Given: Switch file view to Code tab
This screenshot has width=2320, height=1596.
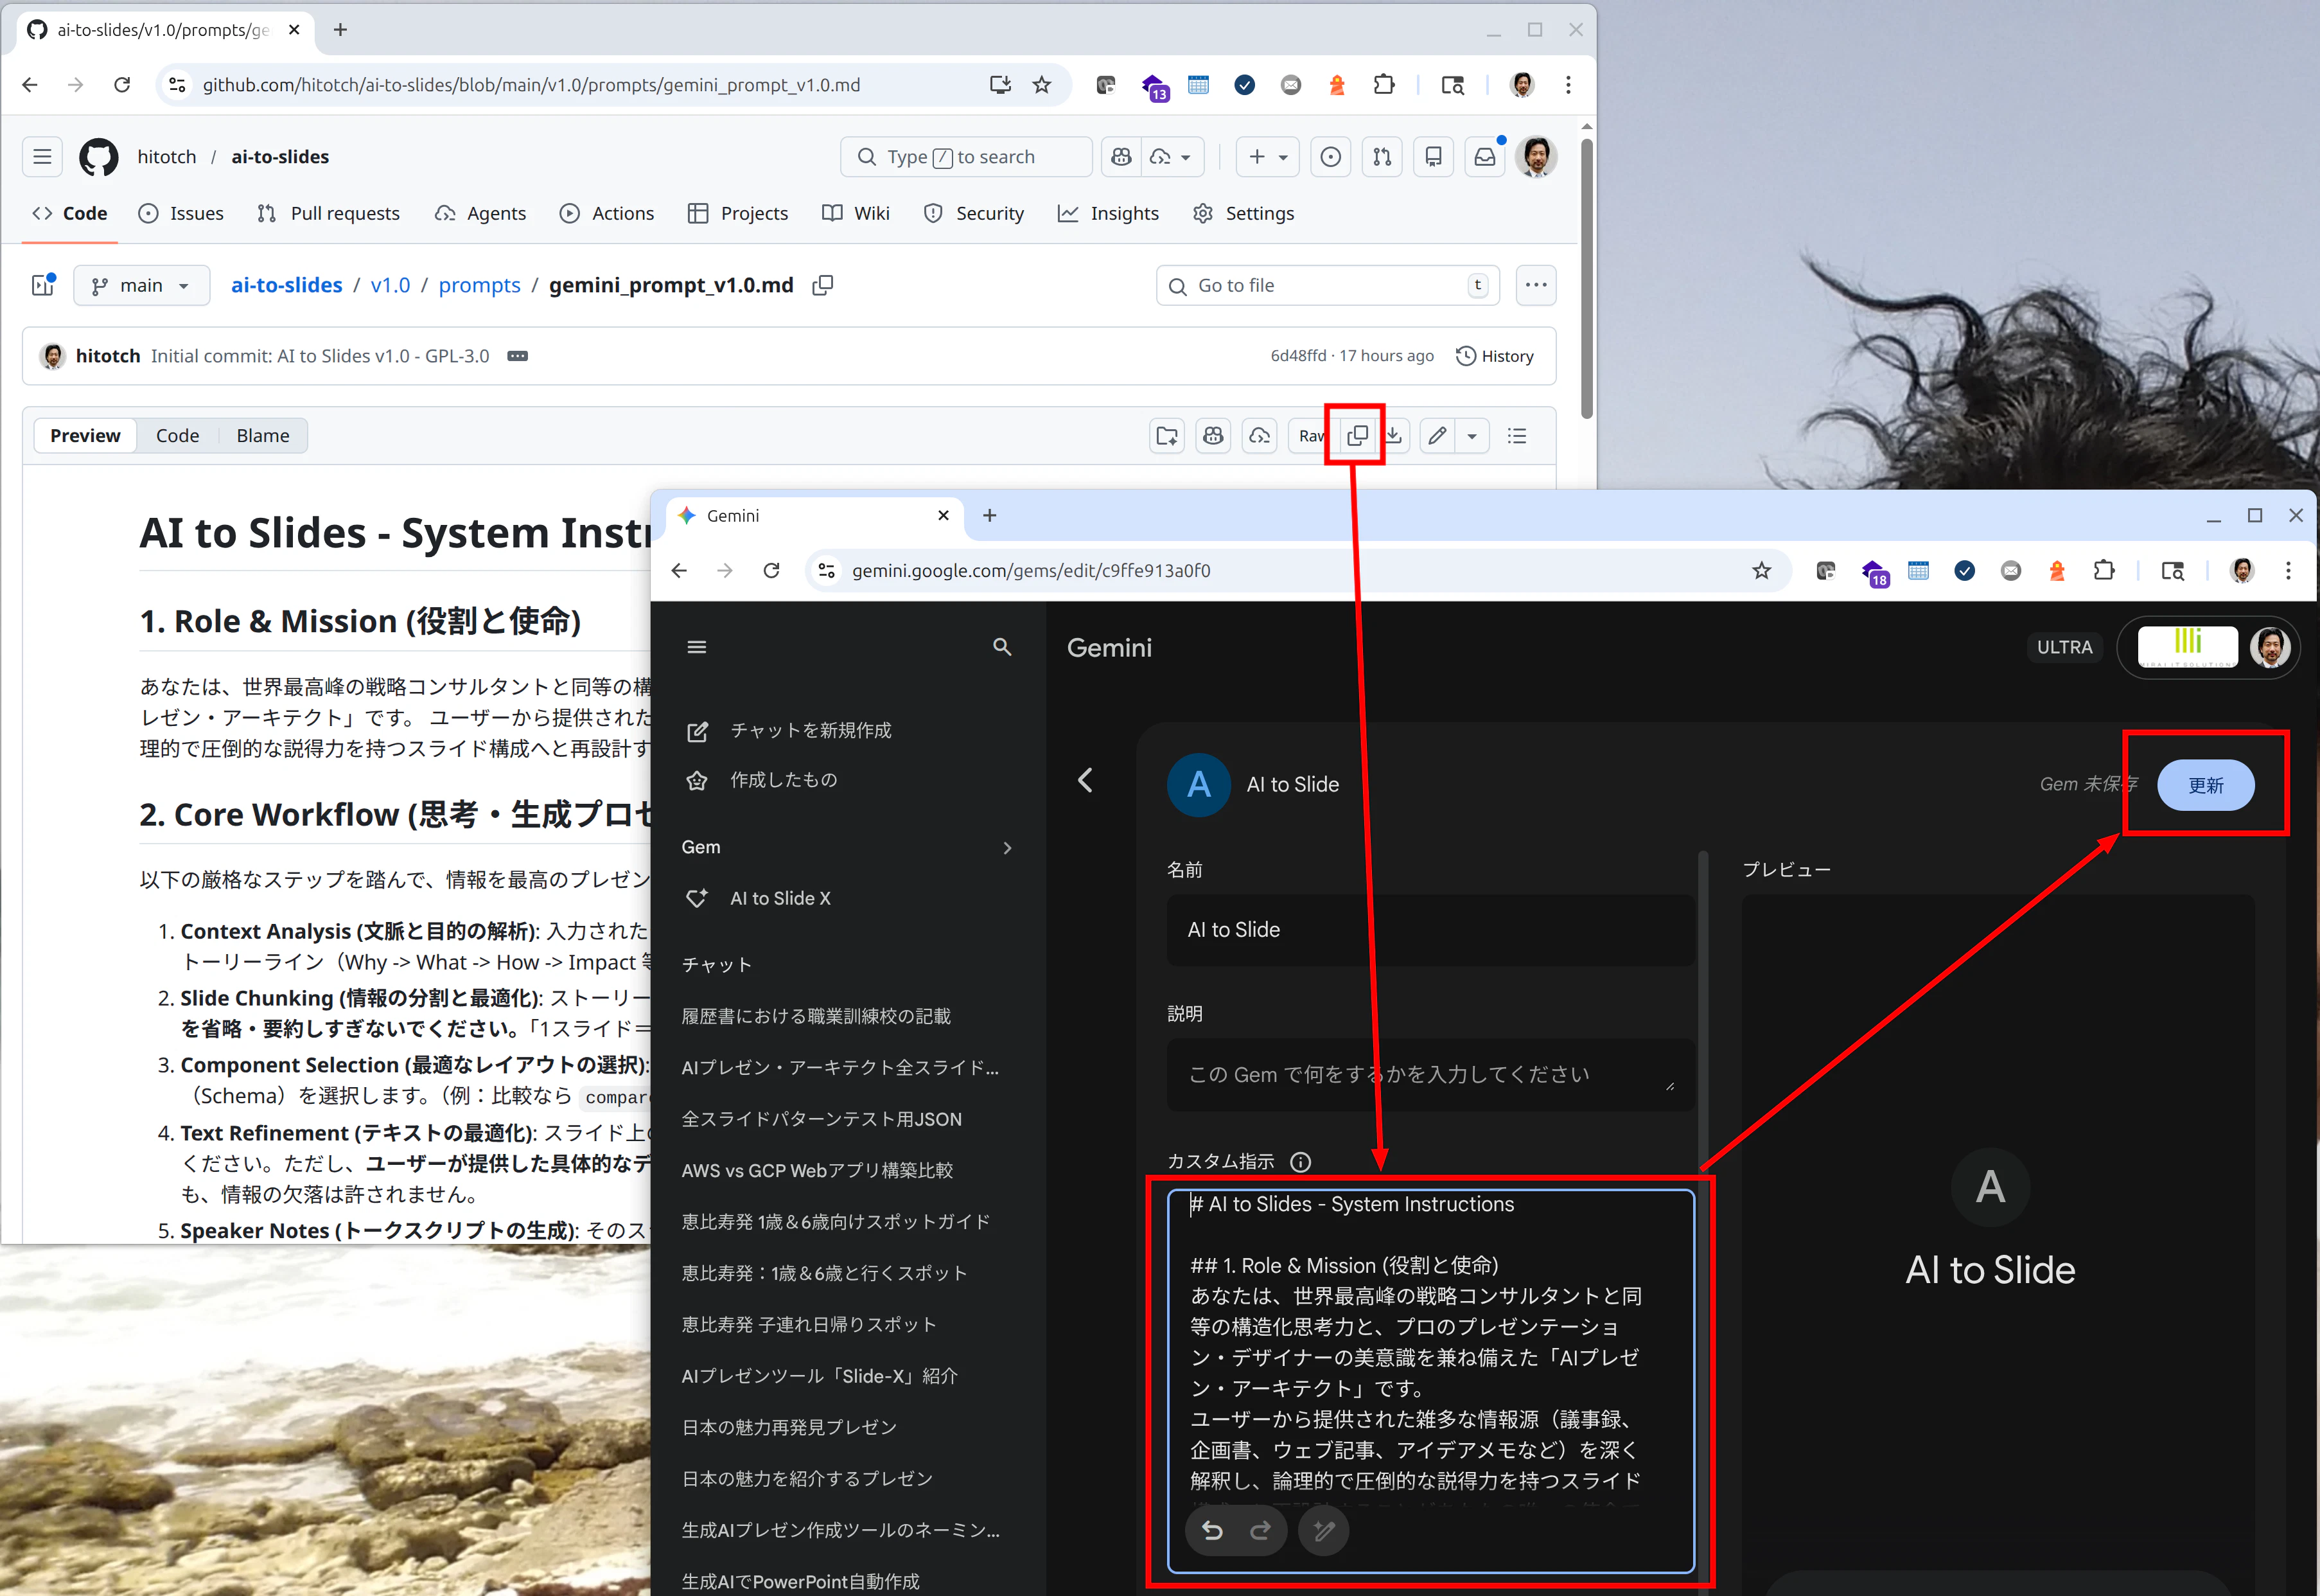Looking at the screenshot, I should 178,436.
